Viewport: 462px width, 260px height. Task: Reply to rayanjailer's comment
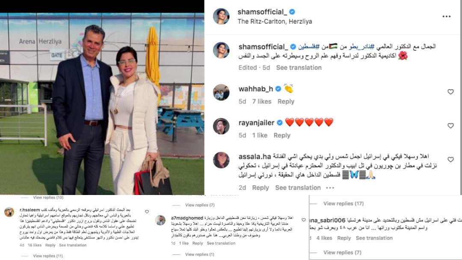pos(282,136)
